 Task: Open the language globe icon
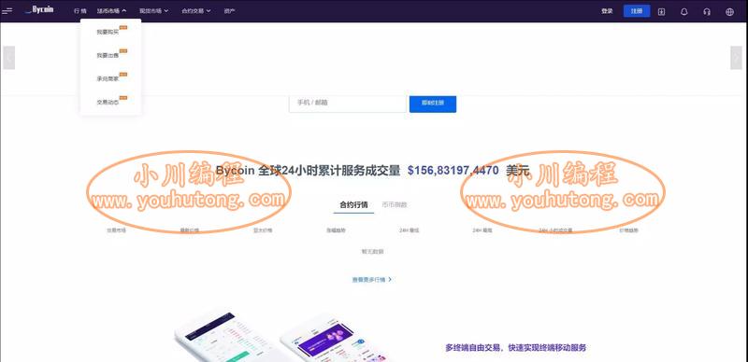click(x=729, y=12)
